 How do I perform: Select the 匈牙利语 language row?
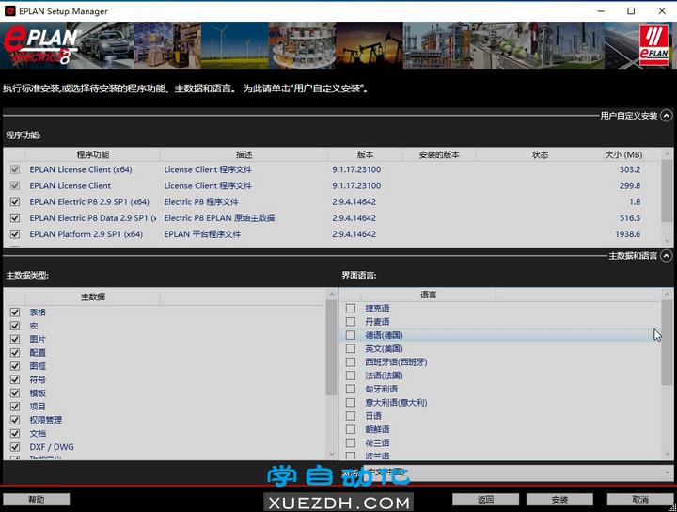click(x=500, y=389)
